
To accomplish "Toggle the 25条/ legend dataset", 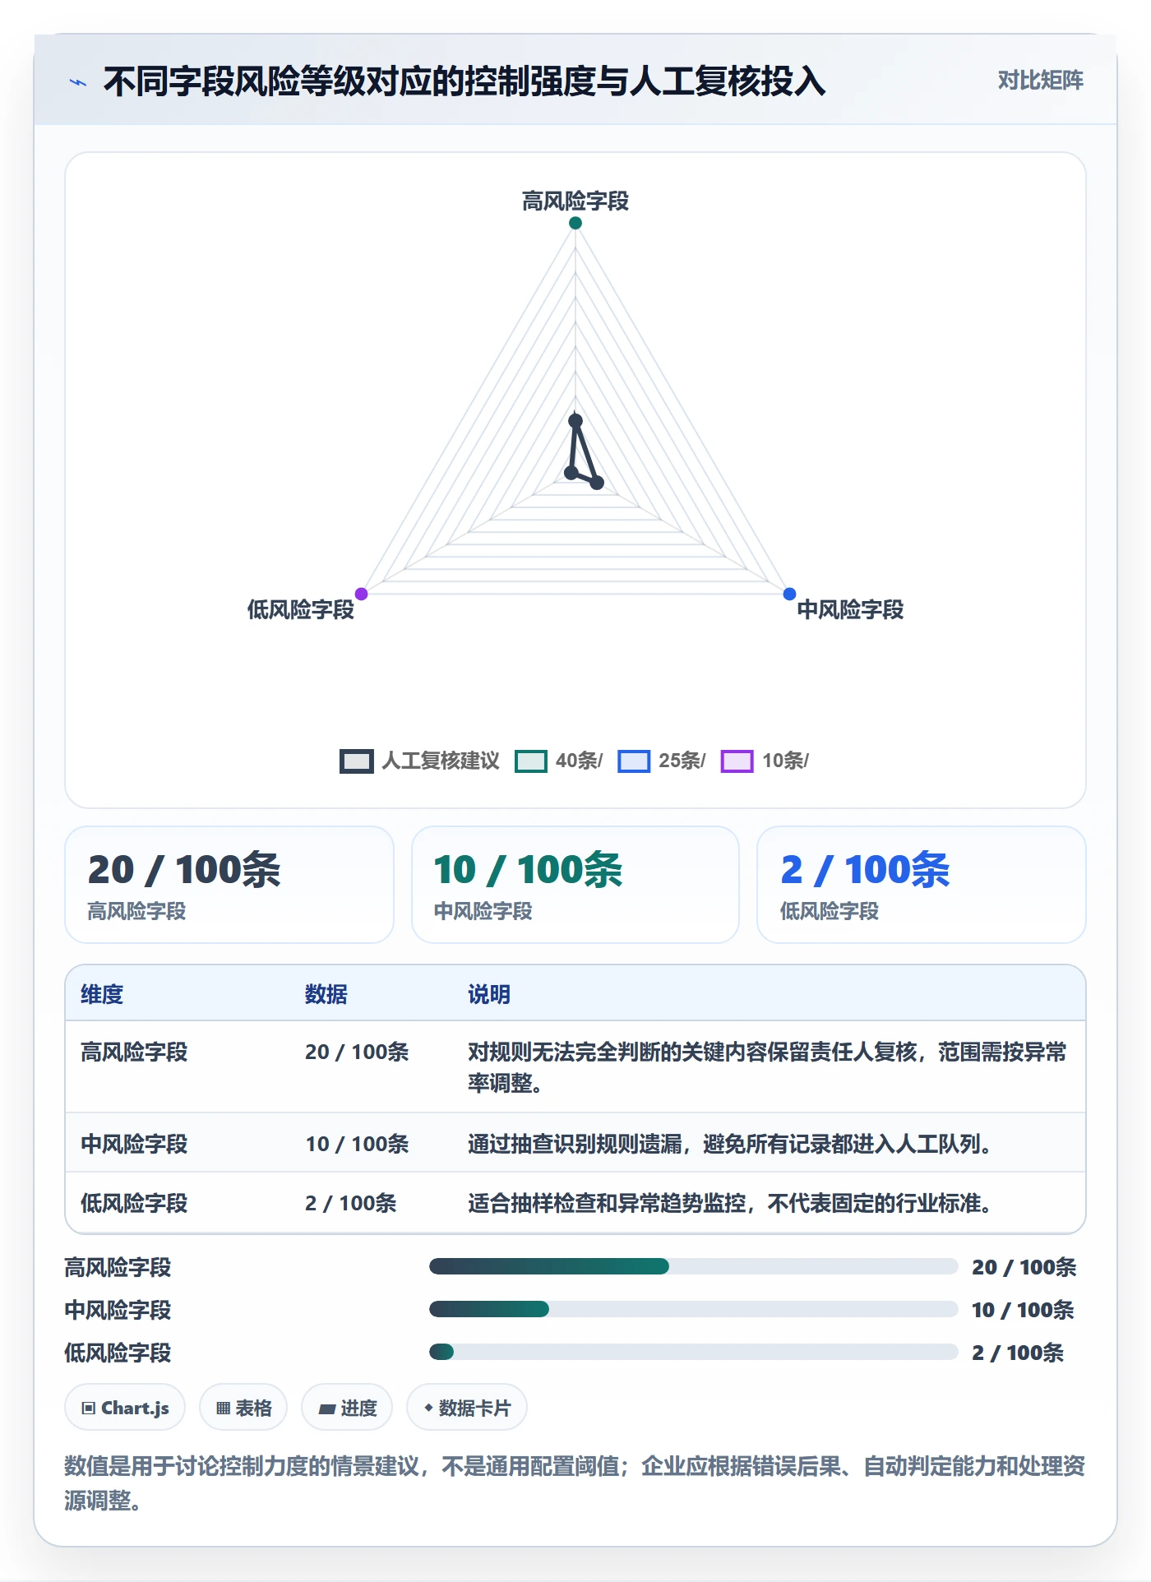I will point(661,761).
